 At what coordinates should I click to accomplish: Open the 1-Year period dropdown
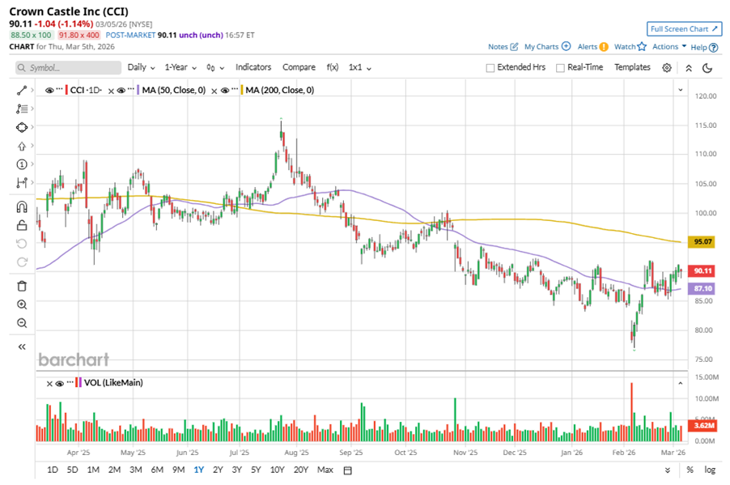tap(180, 67)
